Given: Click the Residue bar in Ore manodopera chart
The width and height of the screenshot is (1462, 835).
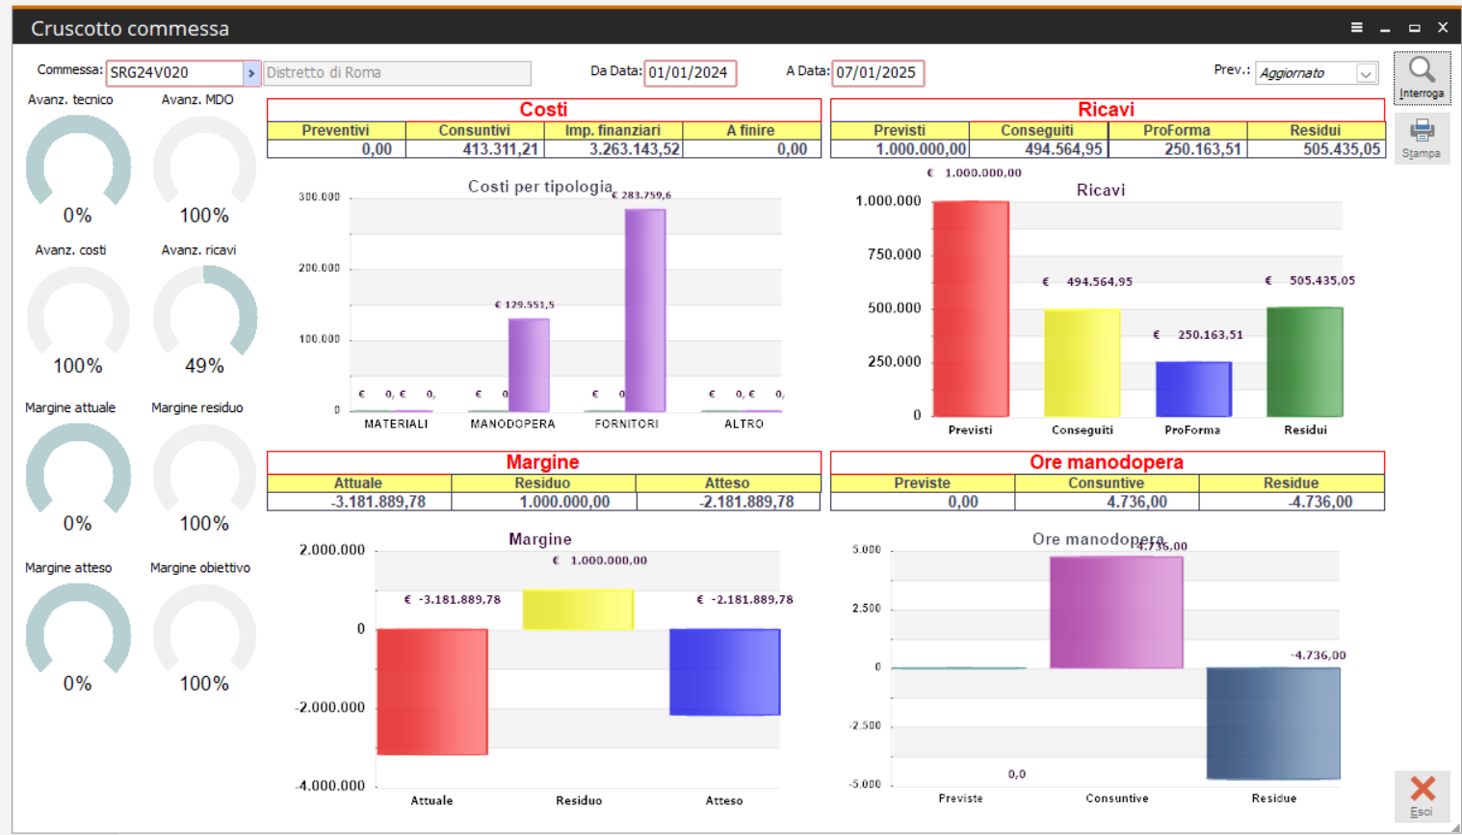Looking at the screenshot, I should [x=1273, y=723].
